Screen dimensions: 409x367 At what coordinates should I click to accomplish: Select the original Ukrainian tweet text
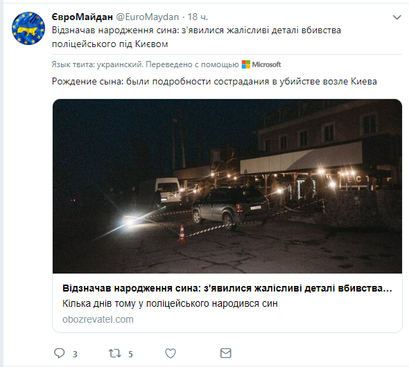tap(196, 37)
